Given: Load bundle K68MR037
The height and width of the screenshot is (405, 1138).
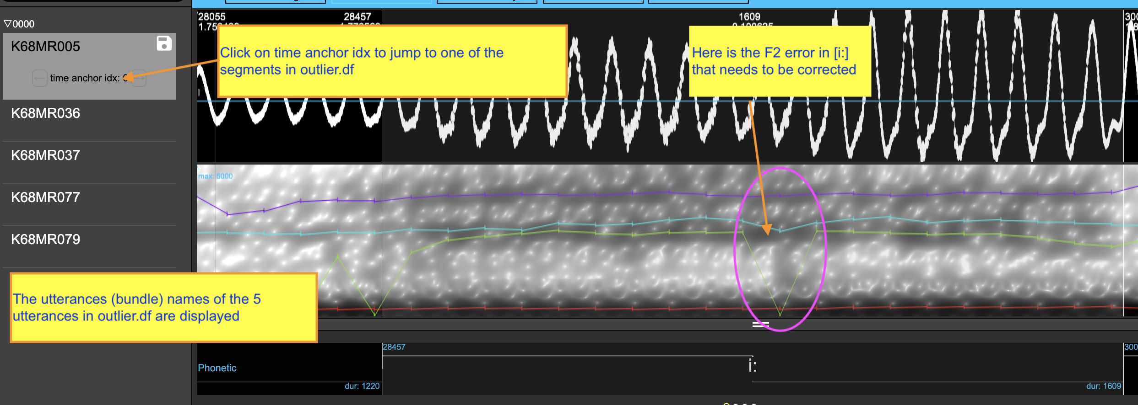Looking at the screenshot, I should coord(45,155).
